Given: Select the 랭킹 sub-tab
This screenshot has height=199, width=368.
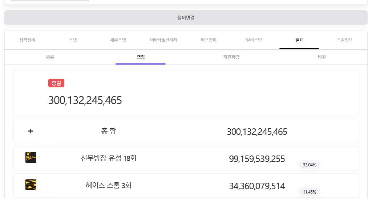Looking at the screenshot, I should [141, 57].
